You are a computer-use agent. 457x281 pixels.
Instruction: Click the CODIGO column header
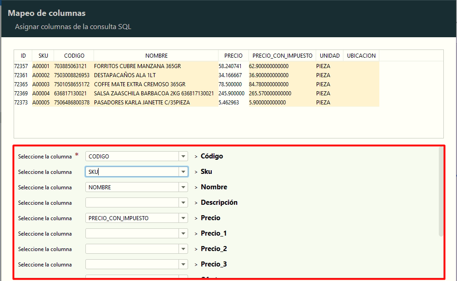(x=74, y=55)
